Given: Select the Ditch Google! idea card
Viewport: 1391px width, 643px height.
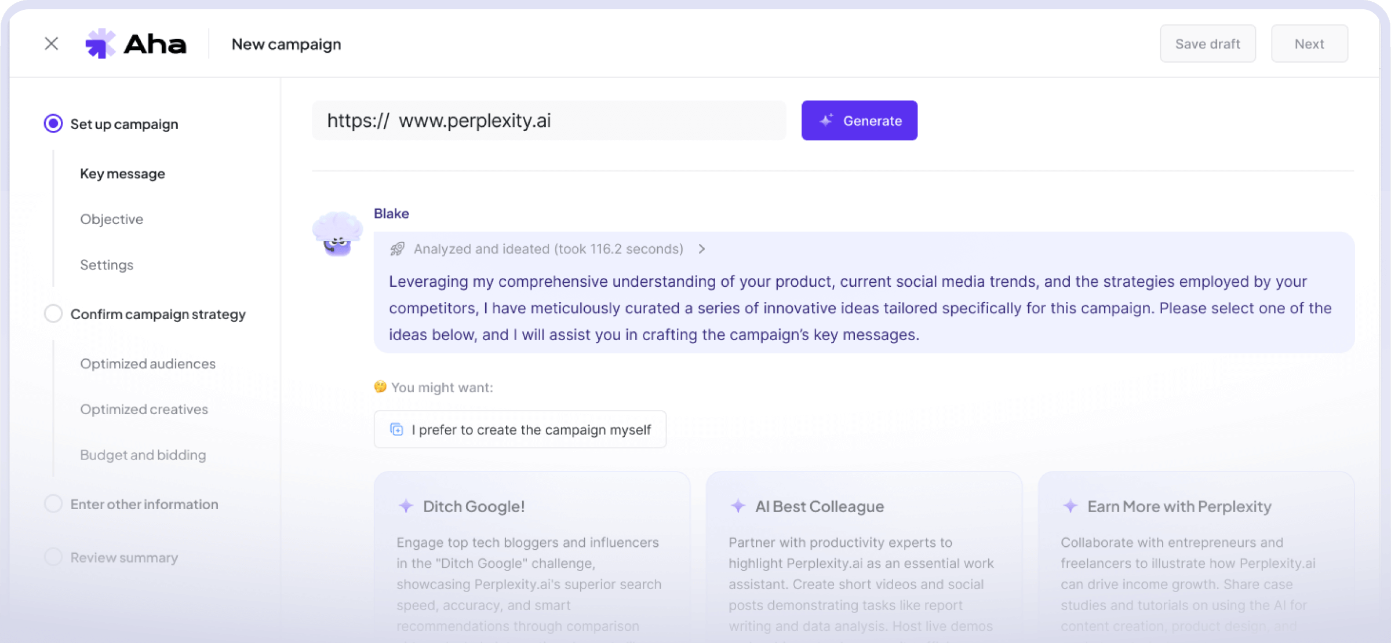Looking at the screenshot, I should (x=532, y=556).
